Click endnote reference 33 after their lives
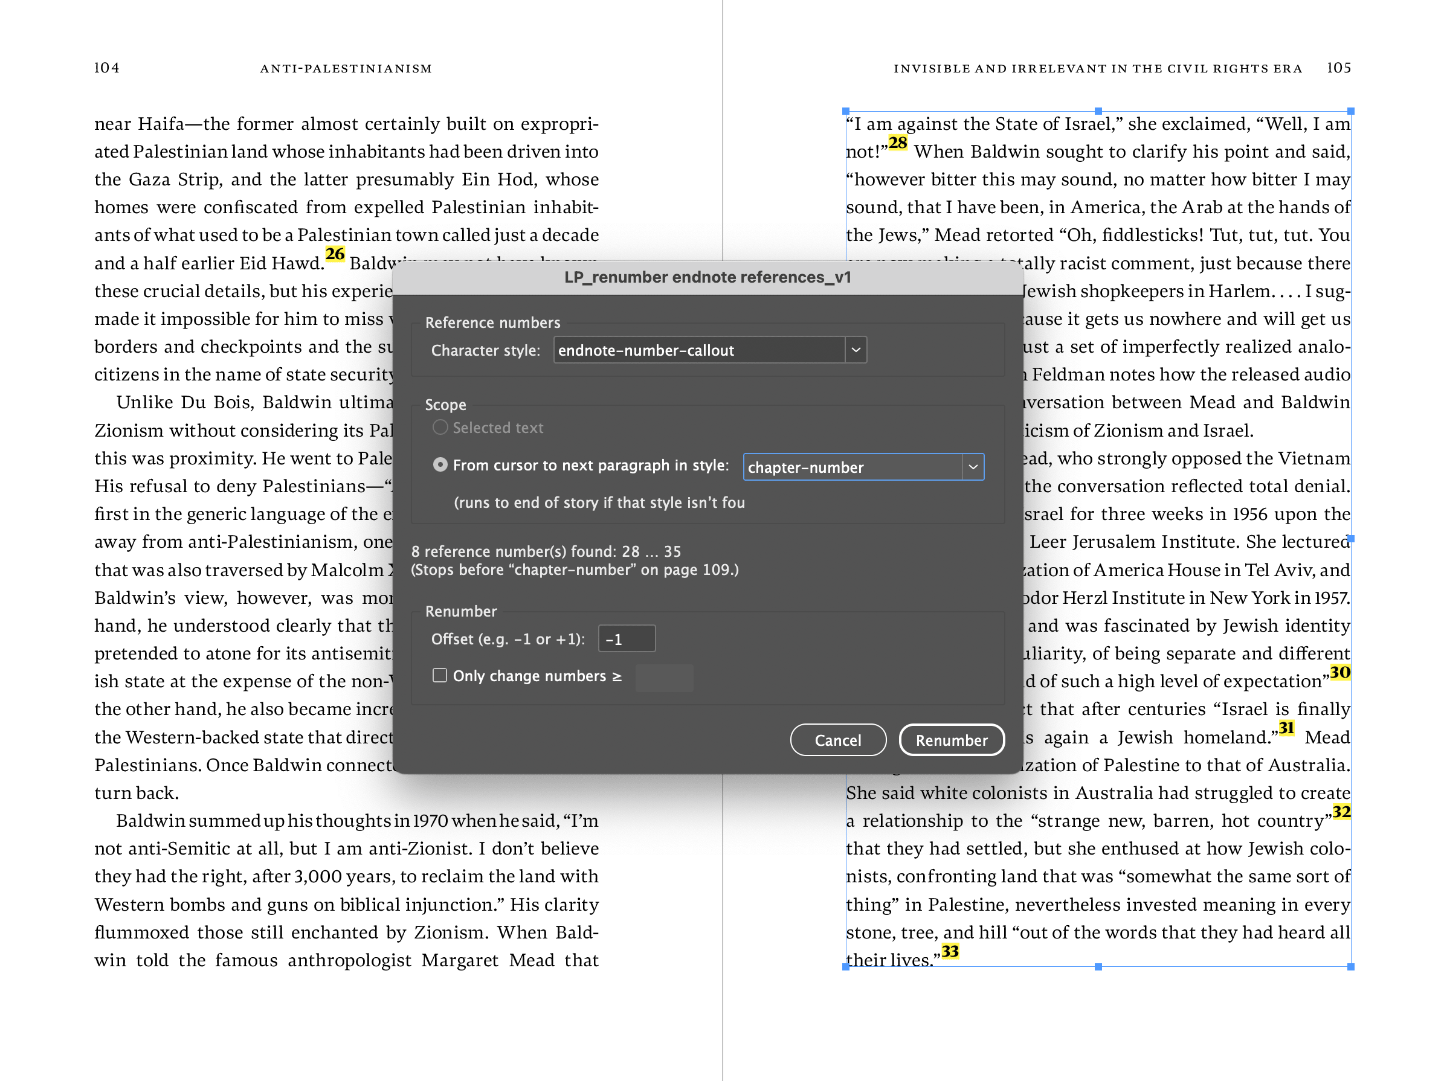The image size is (1444, 1081). coord(950,952)
